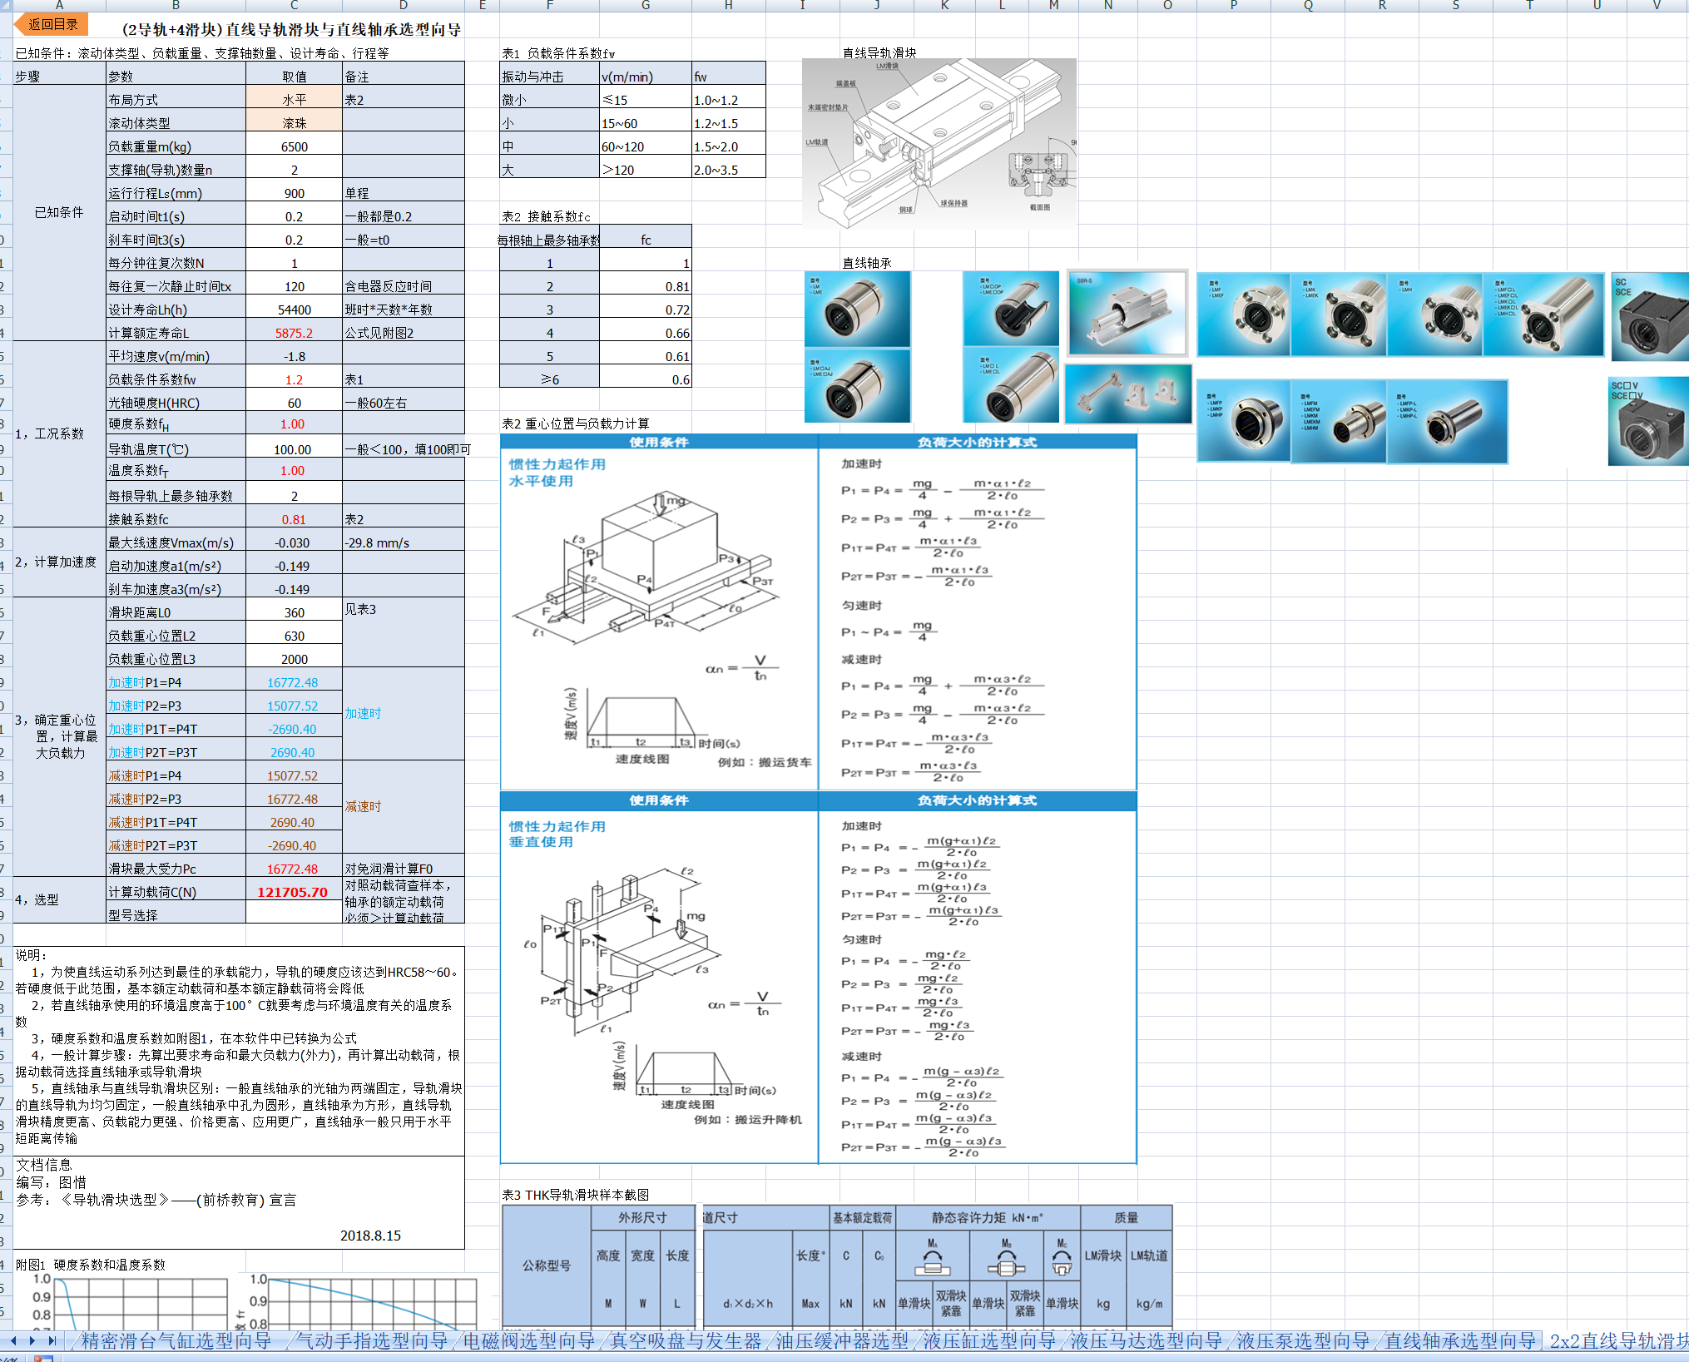This screenshot has height=1362, width=1689.
Task: Switch to the 气动手指选型向导 sheet tab
Action: [x=372, y=1340]
